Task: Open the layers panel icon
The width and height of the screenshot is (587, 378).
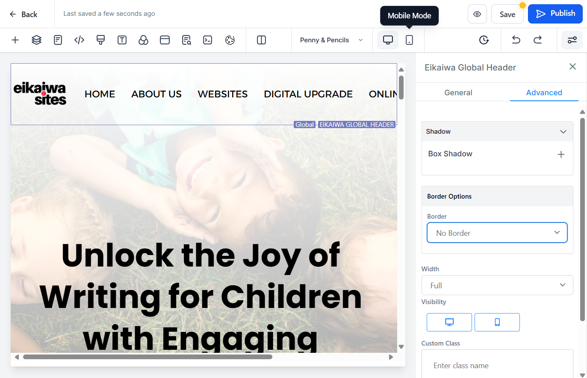Action: [37, 40]
